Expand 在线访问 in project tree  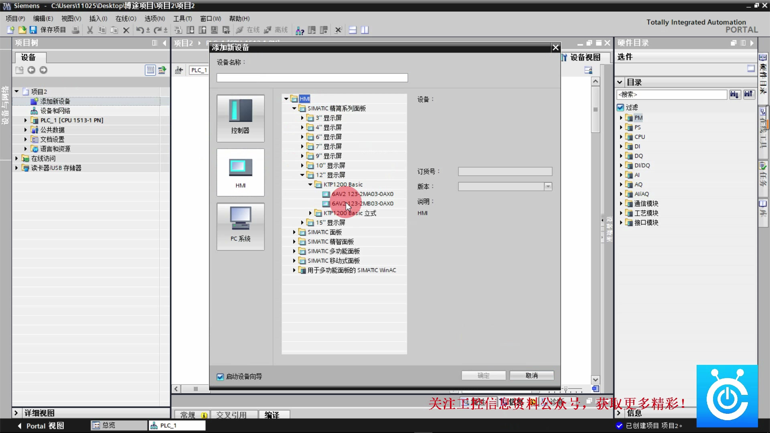coord(16,158)
